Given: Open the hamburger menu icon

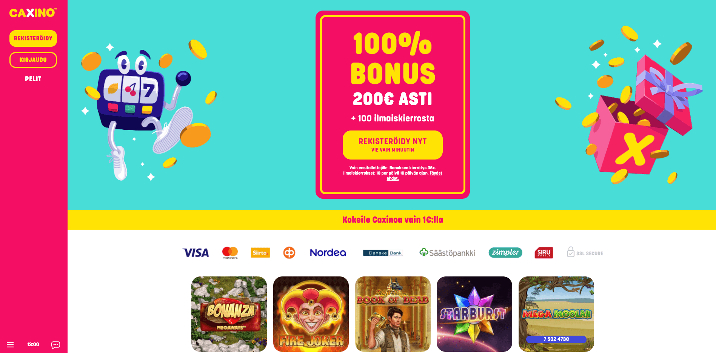Looking at the screenshot, I should (x=10, y=345).
